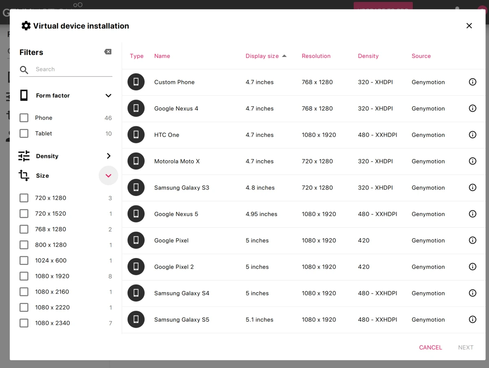Collapse the Form factor section

coord(108,96)
